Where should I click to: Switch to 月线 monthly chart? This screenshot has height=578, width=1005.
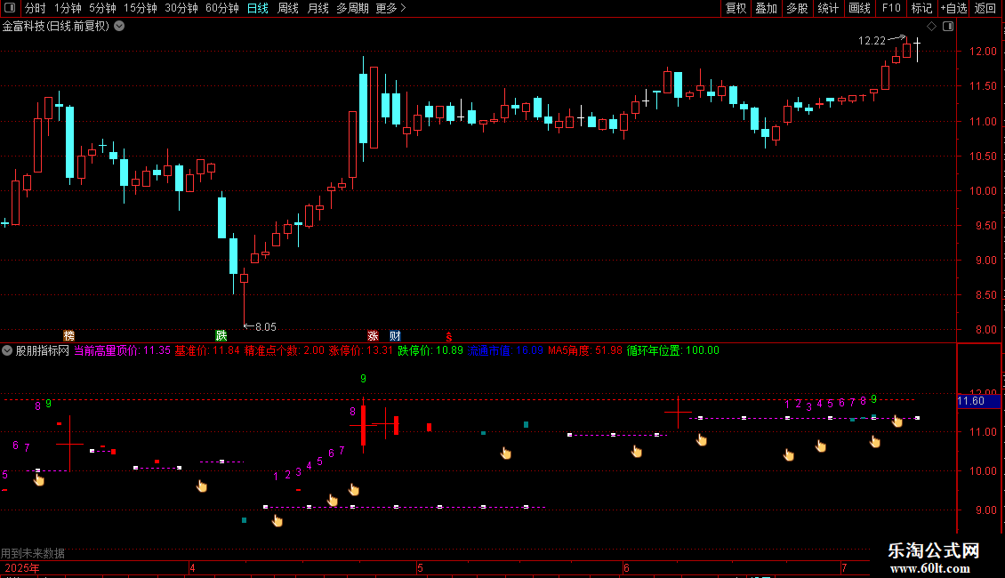tap(318, 8)
